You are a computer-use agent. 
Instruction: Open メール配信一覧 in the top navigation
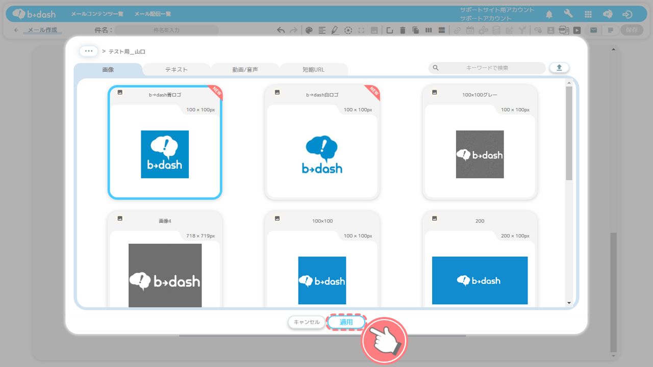pos(153,14)
